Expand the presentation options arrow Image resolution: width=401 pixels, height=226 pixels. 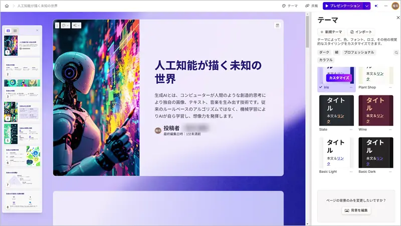point(367,6)
